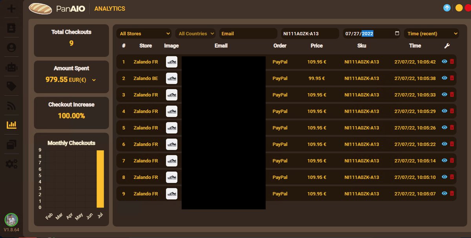This screenshot has width=471, height=238.
Task: Toggle eye visibility for row 9
Action: click(444, 193)
